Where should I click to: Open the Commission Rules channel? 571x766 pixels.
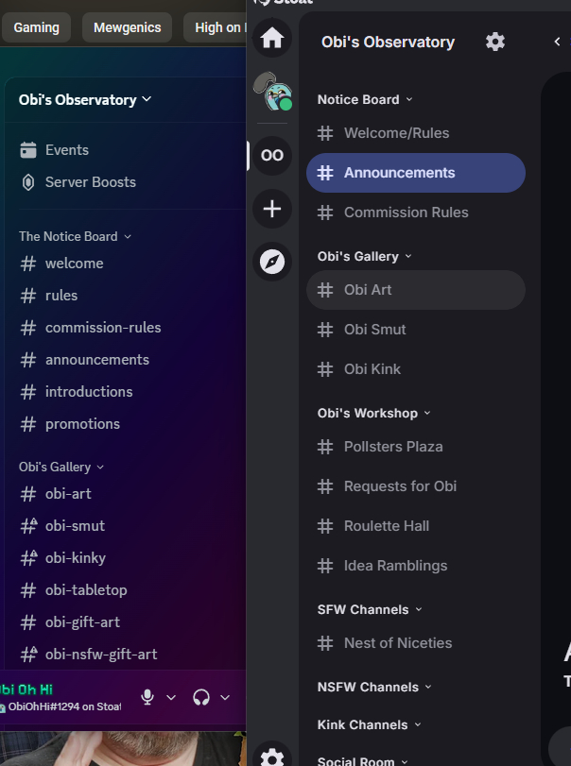coord(406,213)
